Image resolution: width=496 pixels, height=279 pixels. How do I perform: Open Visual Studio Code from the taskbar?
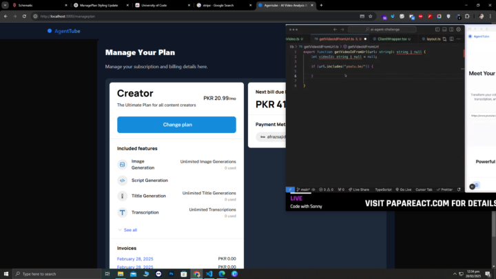[209, 274]
